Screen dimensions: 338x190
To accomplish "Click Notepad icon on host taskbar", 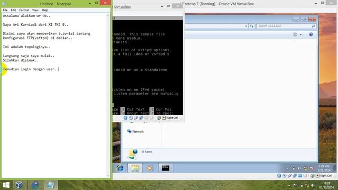I will click(x=51, y=185).
